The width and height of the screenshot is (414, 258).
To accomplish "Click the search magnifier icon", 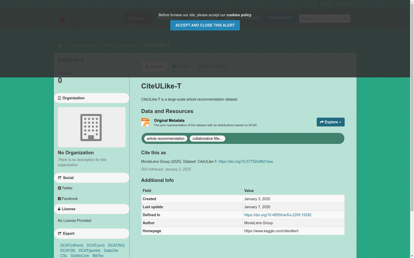I will tap(346, 19).
